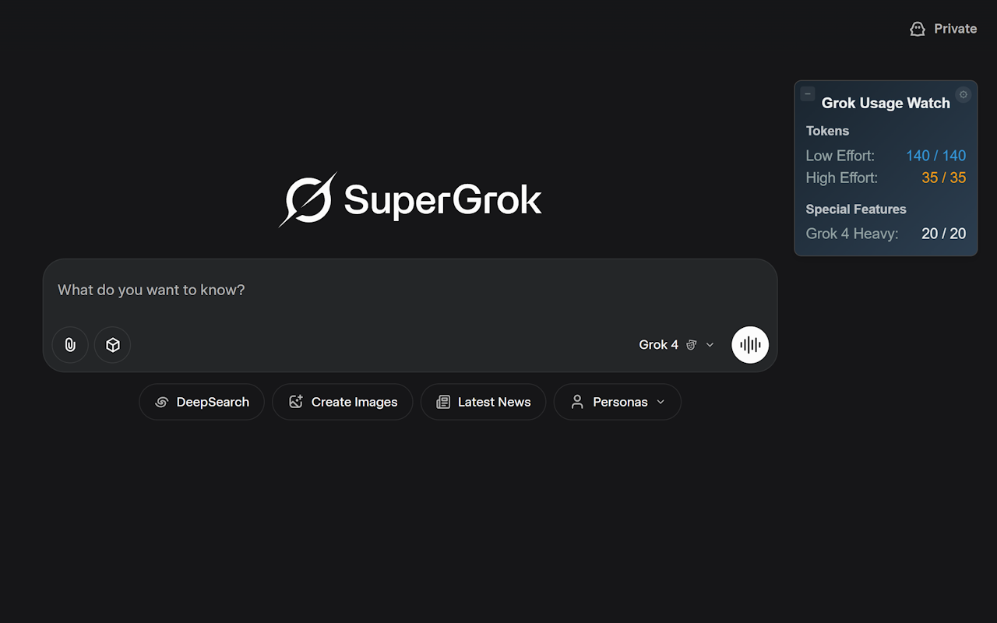The width and height of the screenshot is (997, 623).
Task: Open the Grok 4 model dropdown
Action: (x=710, y=344)
